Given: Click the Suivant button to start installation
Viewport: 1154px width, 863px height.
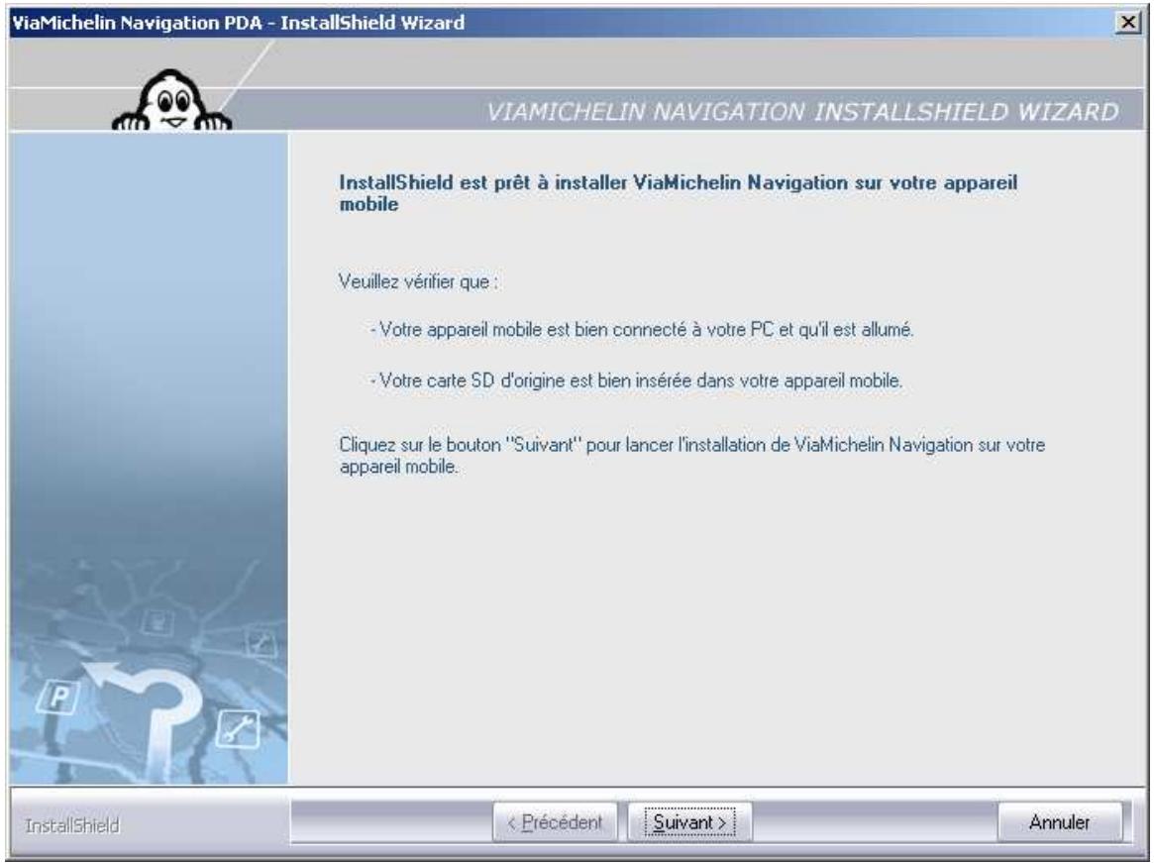Looking at the screenshot, I should coord(689,821).
